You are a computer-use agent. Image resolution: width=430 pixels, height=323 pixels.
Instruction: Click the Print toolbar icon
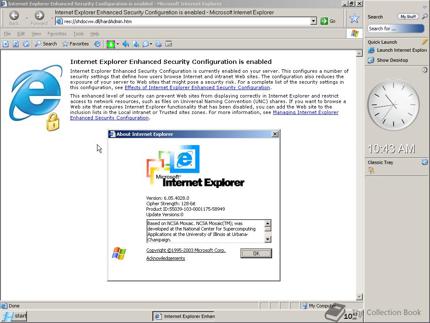pyautogui.click(x=158, y=44)
